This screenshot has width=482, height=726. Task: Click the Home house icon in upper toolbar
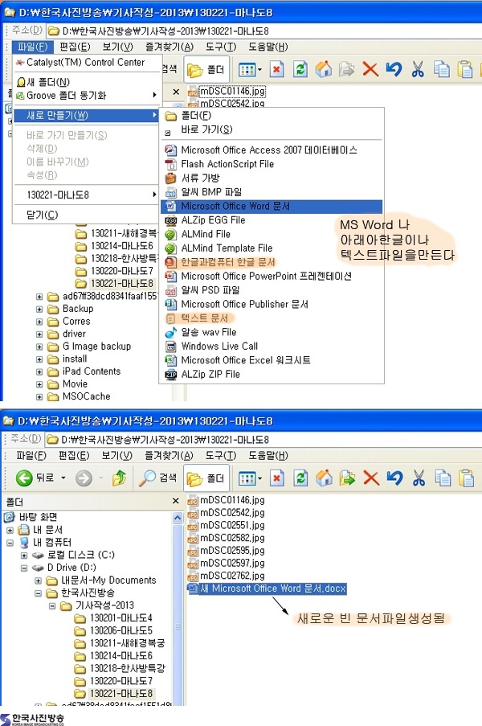(324, 69)
